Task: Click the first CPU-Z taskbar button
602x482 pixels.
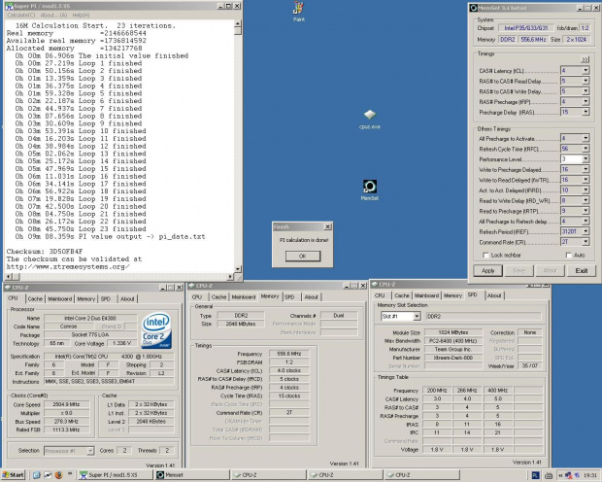Action: click(x=269, y=475)
